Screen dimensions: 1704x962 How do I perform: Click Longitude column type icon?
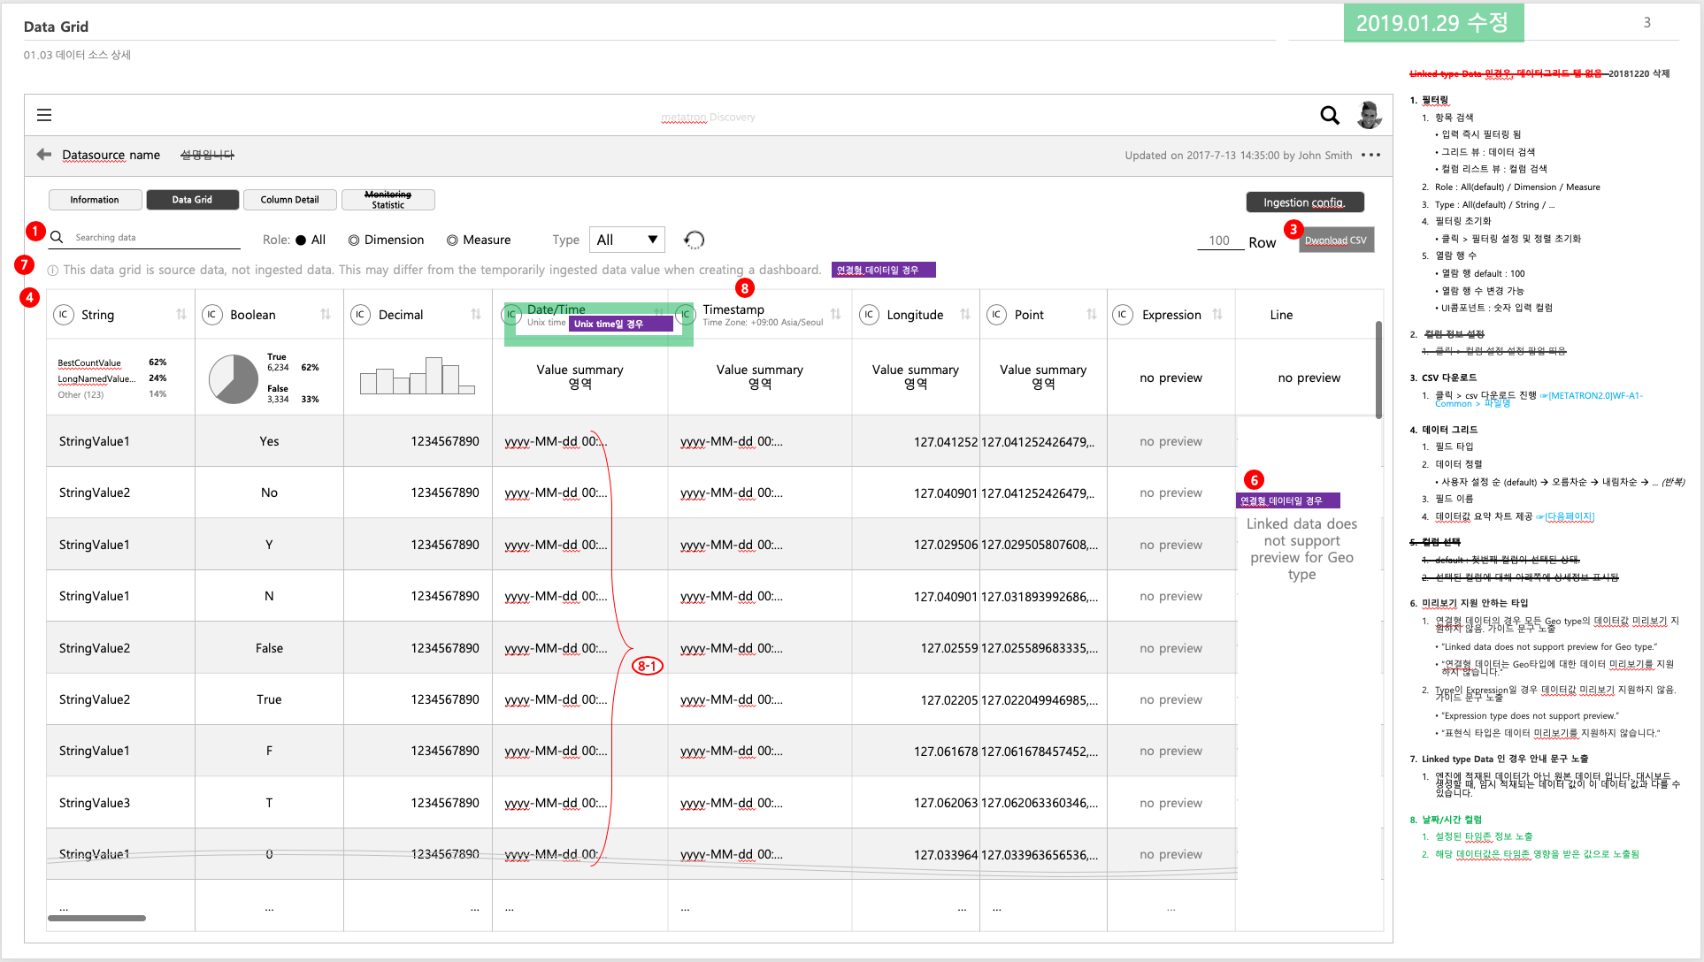click(x=869, y=315)
